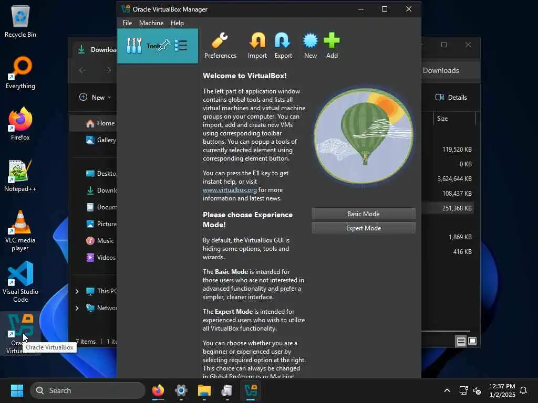Click the Windows Start button
The width and height of the screenshot is (538, 403).
click(x=17, y=390)
